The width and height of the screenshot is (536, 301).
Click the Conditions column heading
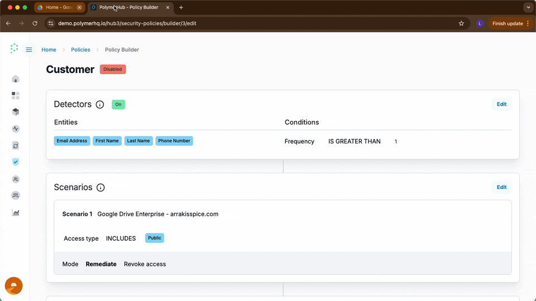pyautogui.click(x=302, y=123)
